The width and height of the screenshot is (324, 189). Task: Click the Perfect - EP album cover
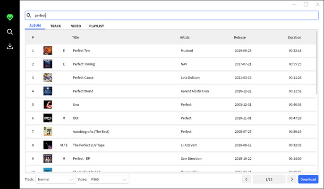click(48, 159)
